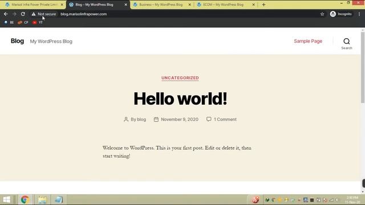Click the browser forward arrow
The image size is (365, 205).
14,14
